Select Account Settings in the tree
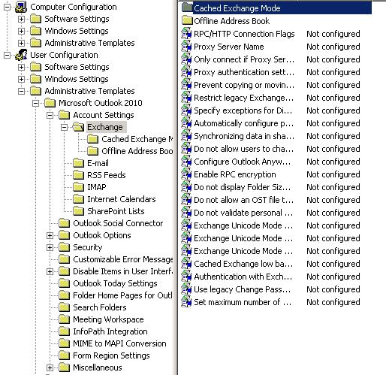 [104, 115]
